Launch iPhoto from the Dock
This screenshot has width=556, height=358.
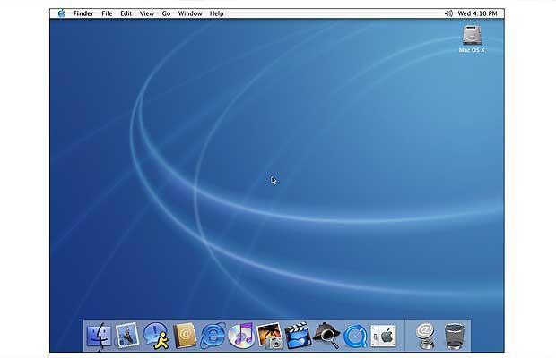(270, 336)
